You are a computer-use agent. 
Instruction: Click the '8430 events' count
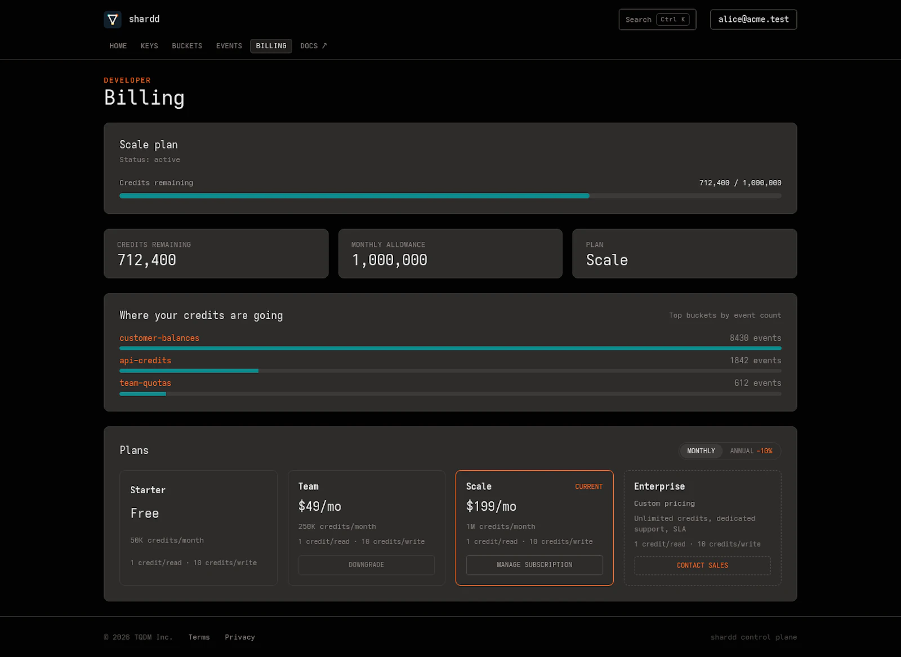[x=755, y=338]
